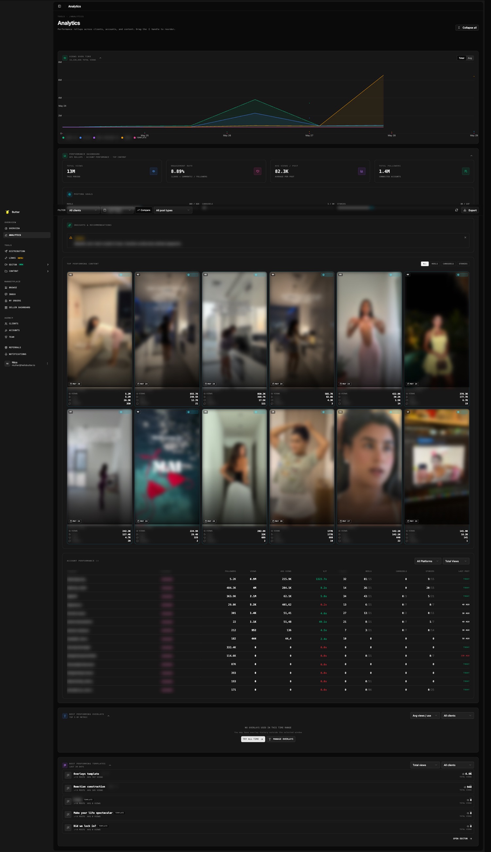Open Notifications in the sidebar
This screenshot has height=852, width=491.
click(27, 354)
